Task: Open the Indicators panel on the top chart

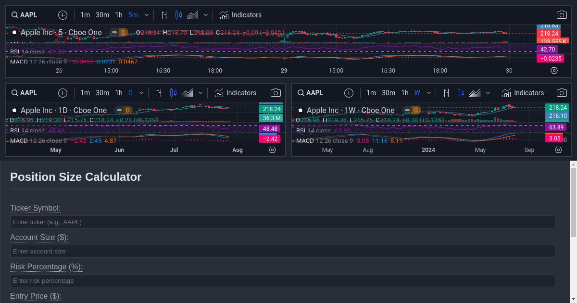Action: pos(240,15)
